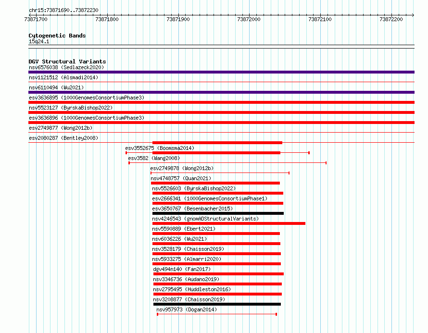Click the thin span line under nsv957973
This screenshot has width=428, height=333.
[217, 314]
